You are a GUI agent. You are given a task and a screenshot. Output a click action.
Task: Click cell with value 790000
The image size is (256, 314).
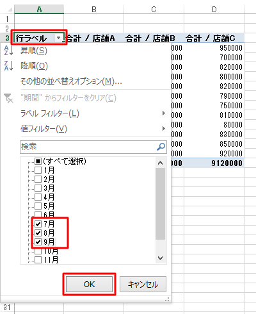point(214,96)
